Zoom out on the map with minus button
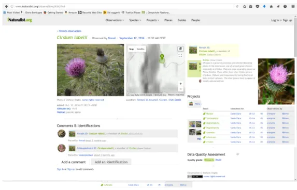This screenshot has height=190, width=297. tap(180, 89)
